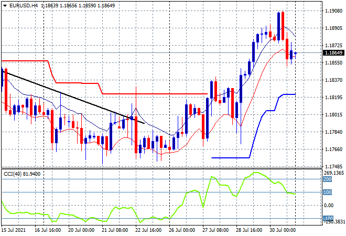This screenshot has height=236, width=346.
Task: Click price axis label 1.18905
Action: (333, 28)
